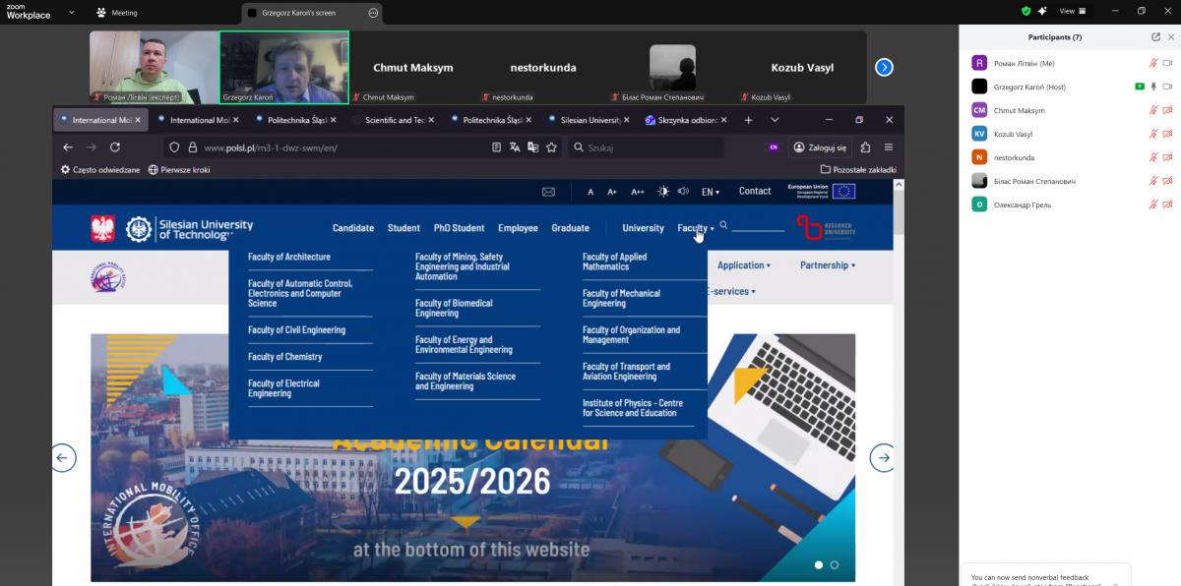1181x586 pixels.
Task: Click the Zaloguj się login button
Action: [x=820, y=147]
